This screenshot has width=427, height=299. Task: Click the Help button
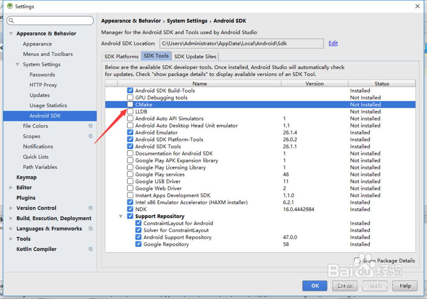pos(405,286)
